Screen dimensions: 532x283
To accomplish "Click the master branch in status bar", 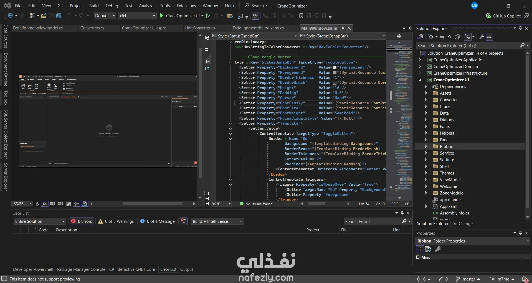I will point(468,279).
